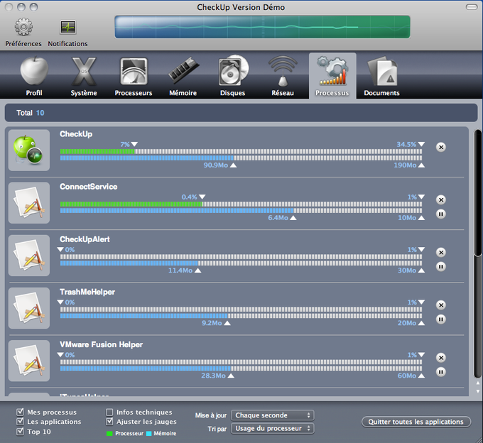Viewport: 483px width, 443px height.
Task: Click the CheckUp green apple app icon
Action: 29,151
